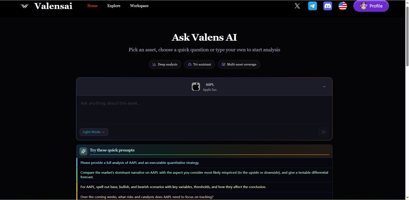Expand the AAPL asset selector chevron
Viewport: 409px width, 200px height.
(x=324, y=87)
